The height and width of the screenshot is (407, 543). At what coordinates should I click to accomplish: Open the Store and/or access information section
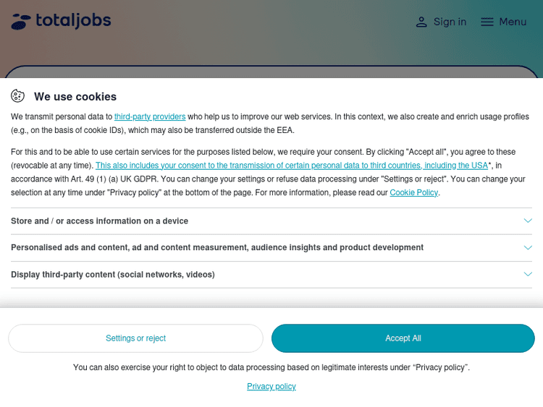click(99, 221)
